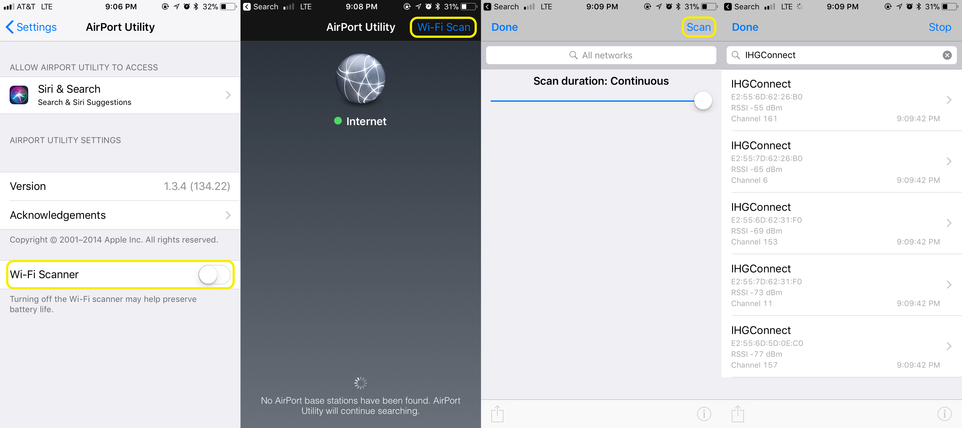Tap the info icon on the scan duration screen
Image resolution: width=962 pixels, height=428 pixels.
(x=704, y=414)
